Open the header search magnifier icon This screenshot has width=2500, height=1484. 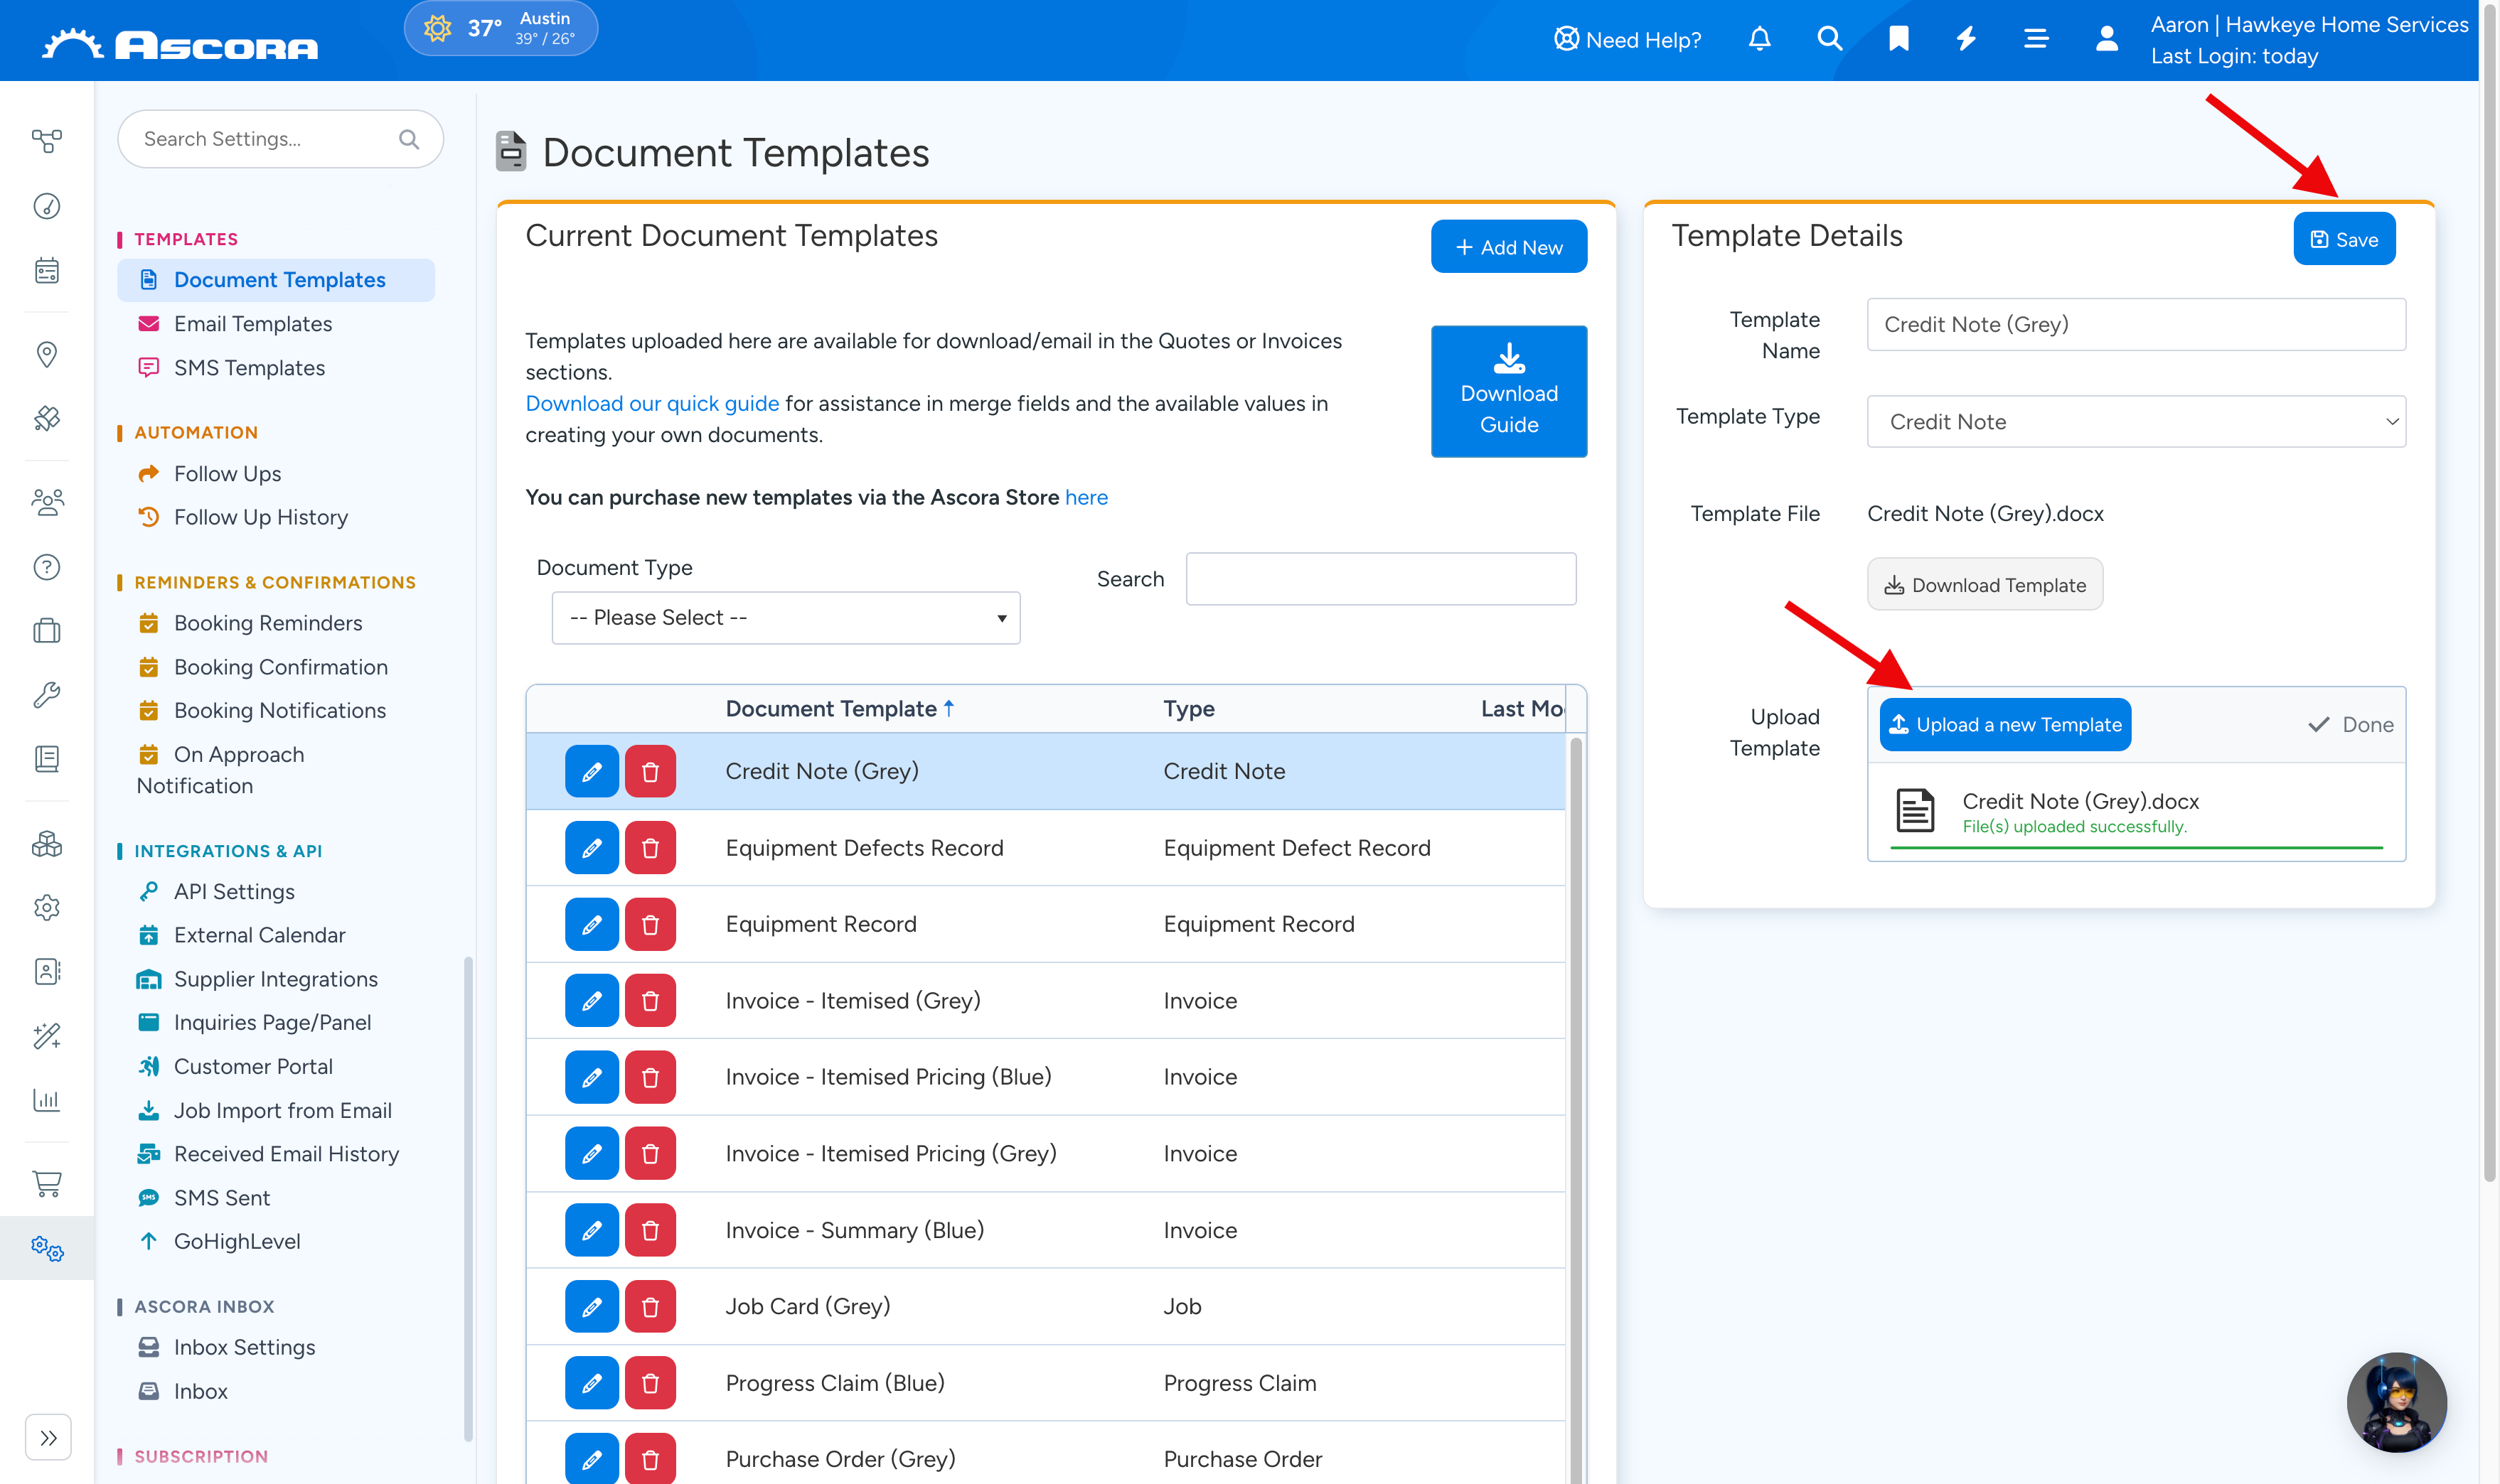1829,39
